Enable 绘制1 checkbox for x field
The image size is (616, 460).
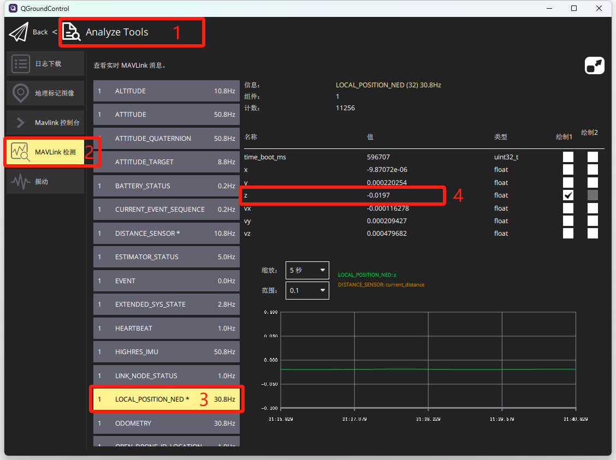(568, 170)
